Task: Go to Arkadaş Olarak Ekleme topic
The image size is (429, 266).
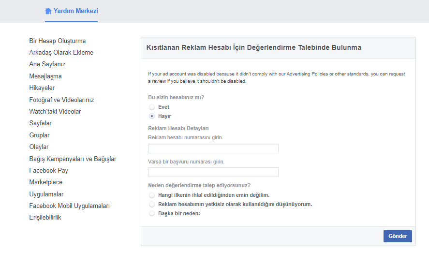Action: coord(61,52)
